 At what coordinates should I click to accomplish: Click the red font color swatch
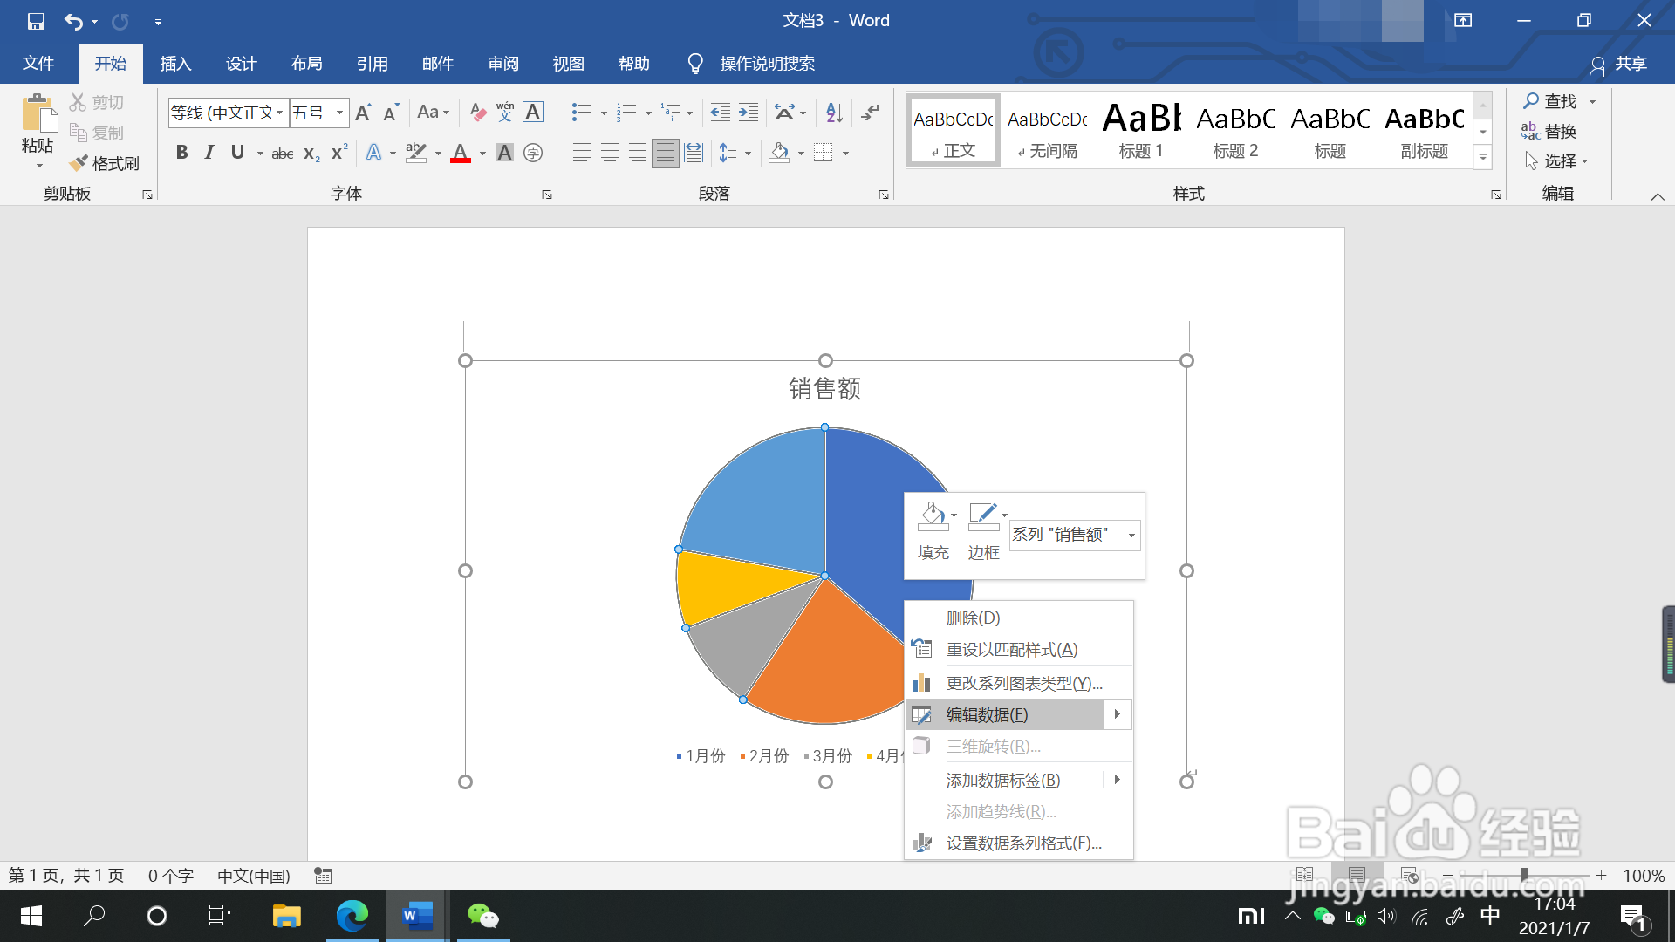pos(461,154)
